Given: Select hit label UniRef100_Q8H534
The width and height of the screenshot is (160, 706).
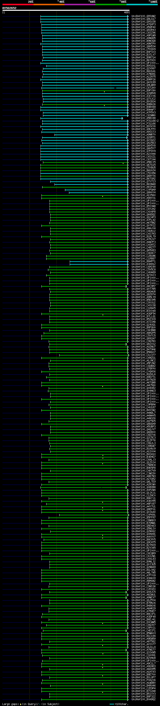Looking at the screenshot, I should (143, 46).
